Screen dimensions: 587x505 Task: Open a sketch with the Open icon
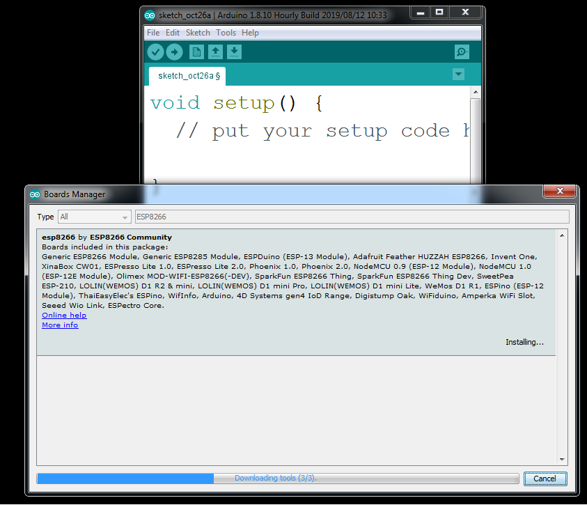(x=215, y=52)
